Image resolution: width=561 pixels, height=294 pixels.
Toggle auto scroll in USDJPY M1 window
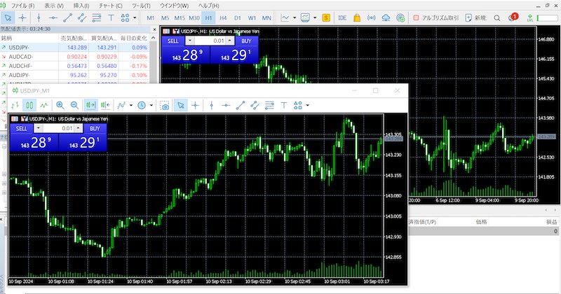90,105
